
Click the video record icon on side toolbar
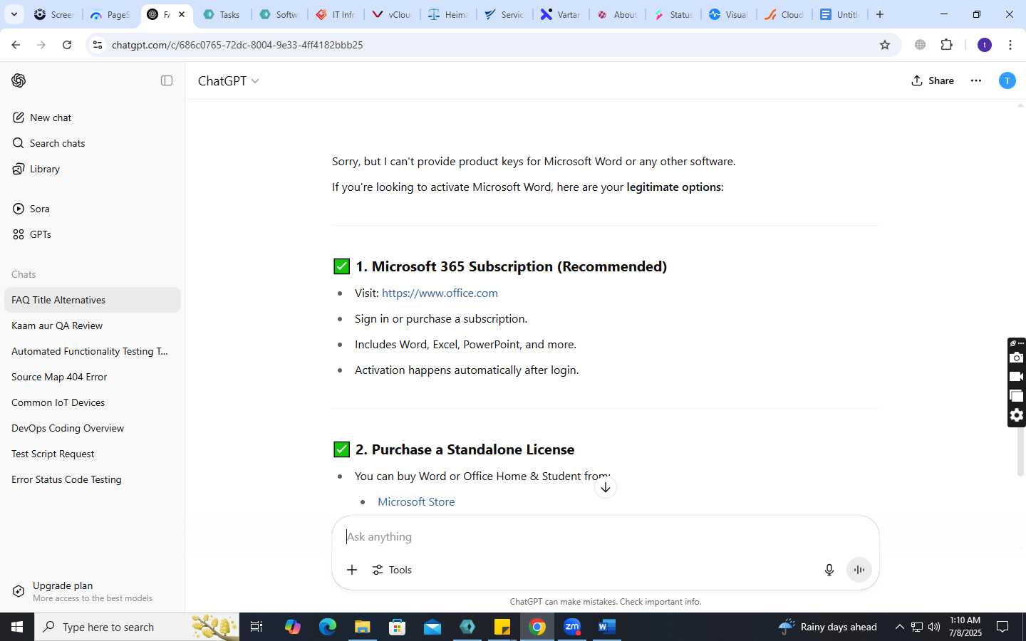tap(1017, 377)
